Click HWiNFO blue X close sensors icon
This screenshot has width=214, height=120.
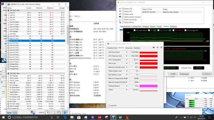point(65,113)
